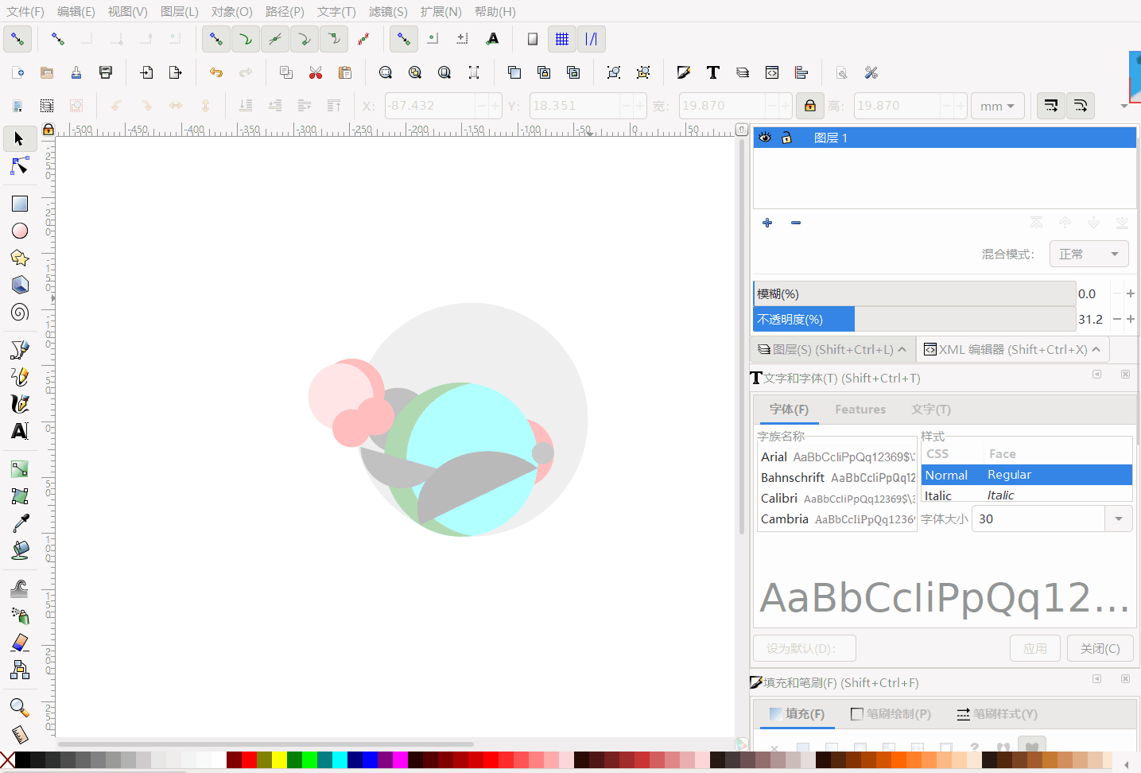The width and height of the screenshot is (1141, 773).
Task: Click the 不透明度(%) opacity slider
Action: pos(914,319)
